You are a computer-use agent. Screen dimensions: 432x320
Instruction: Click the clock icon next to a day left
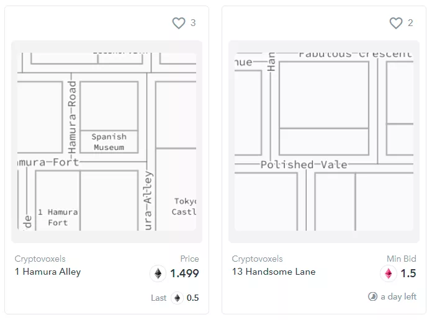(372, 296)
